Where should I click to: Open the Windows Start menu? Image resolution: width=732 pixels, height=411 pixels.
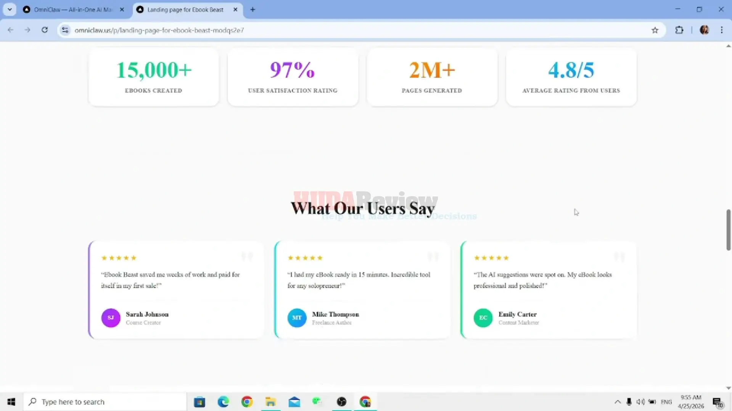(x=11, y=402)
